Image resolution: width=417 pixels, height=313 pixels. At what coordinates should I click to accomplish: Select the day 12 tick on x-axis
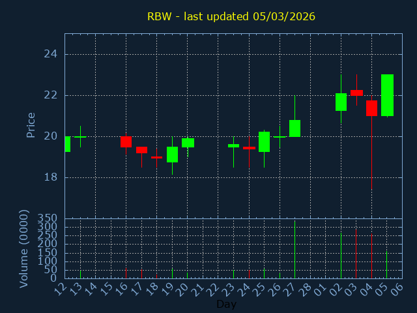(61, 288)
